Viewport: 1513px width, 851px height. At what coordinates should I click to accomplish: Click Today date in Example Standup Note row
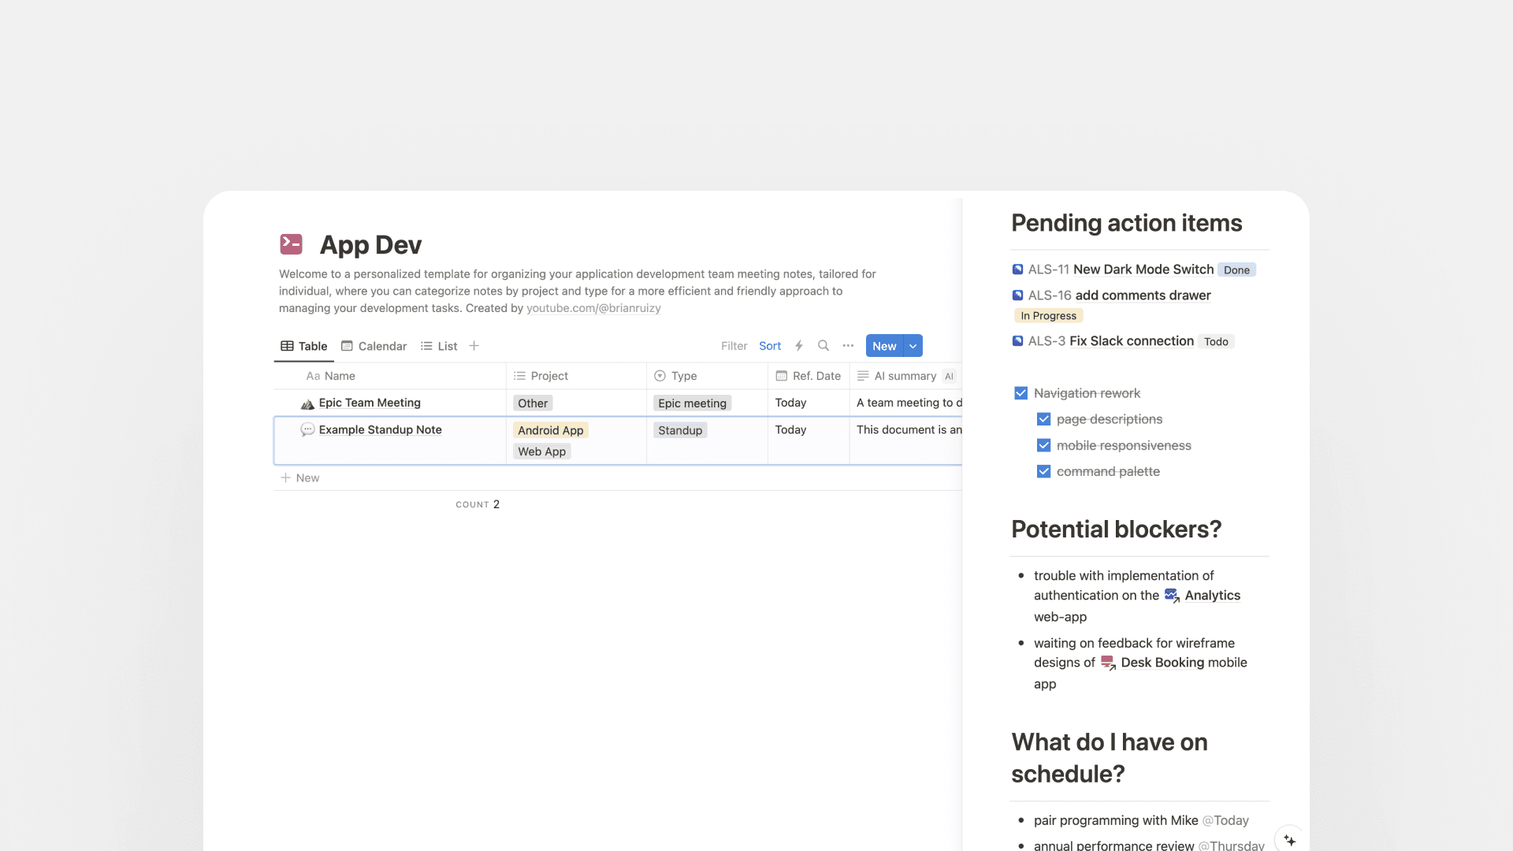tap(790, 429)
